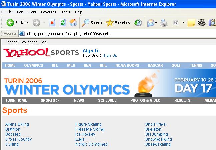
Task: Click the books Research toolbar icon
Action: (x=212, y=23)
